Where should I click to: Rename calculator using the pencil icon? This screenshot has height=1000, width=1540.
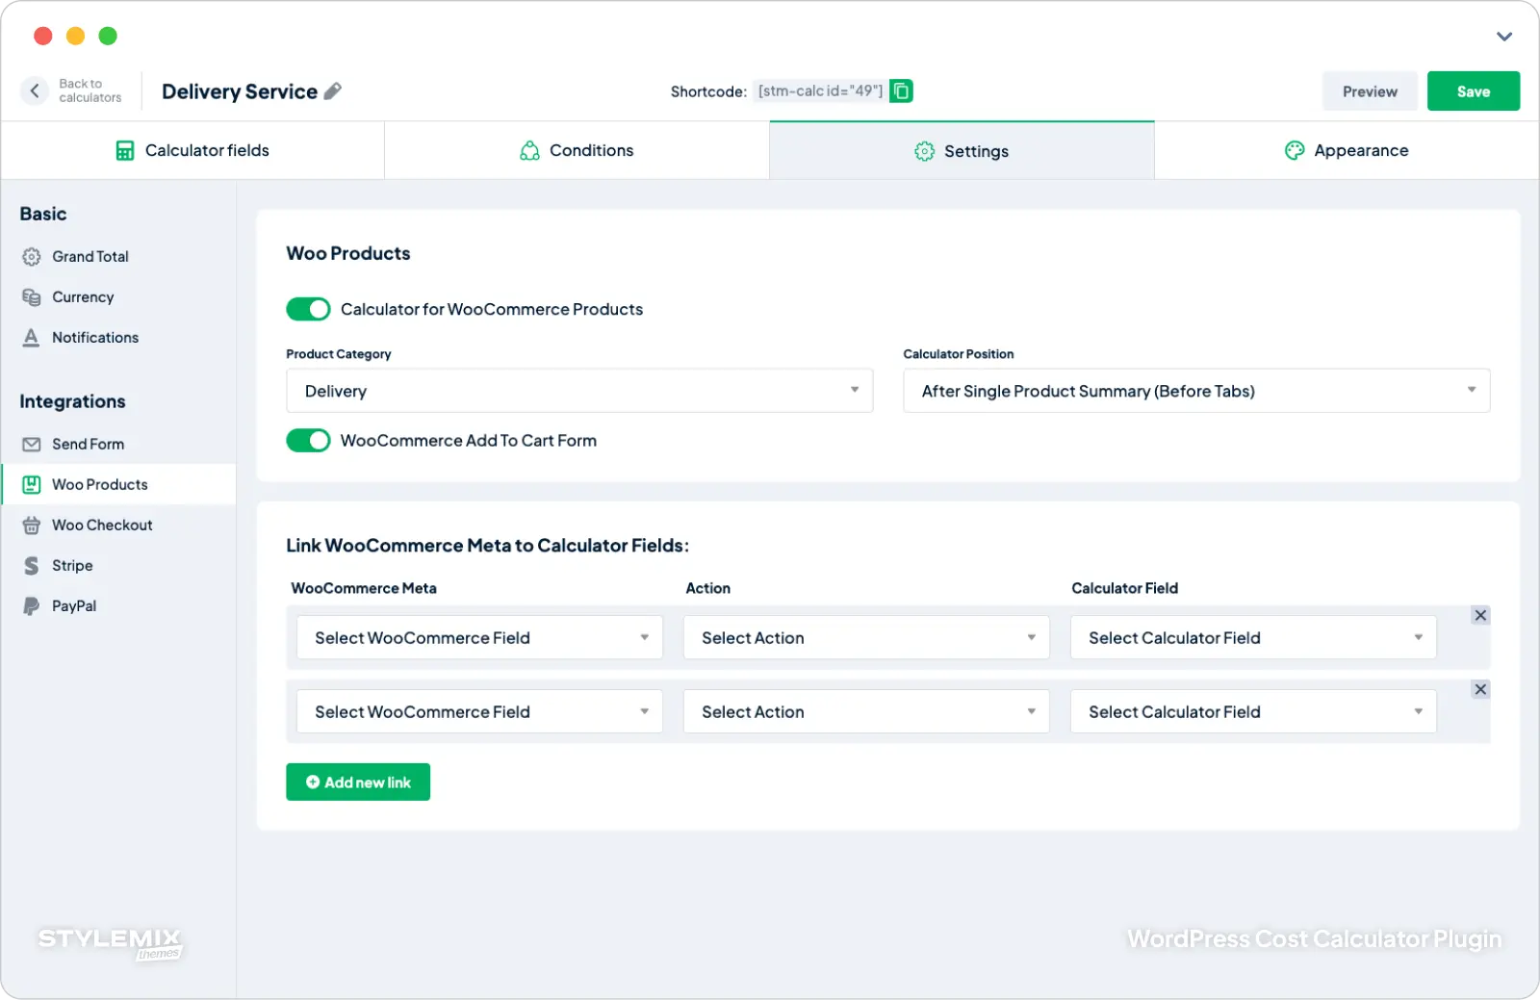tap(332, 90)
